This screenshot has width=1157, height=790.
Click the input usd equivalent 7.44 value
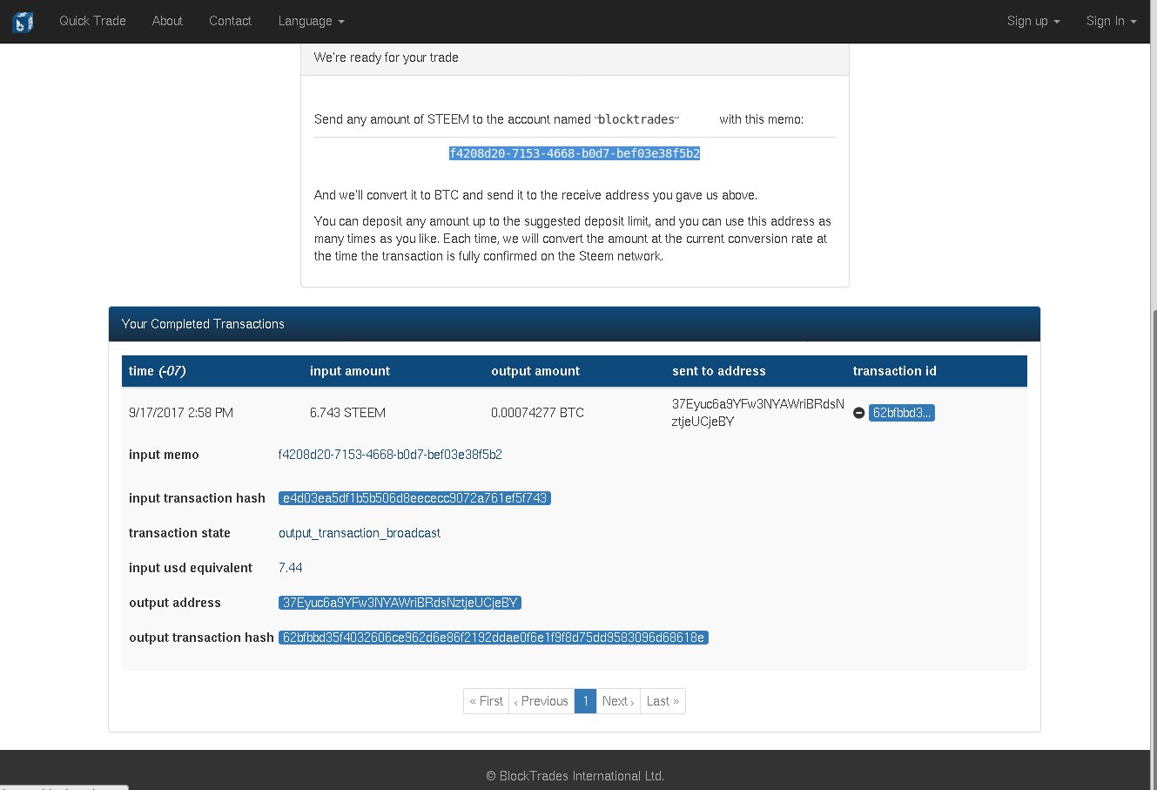click(291, 568)
